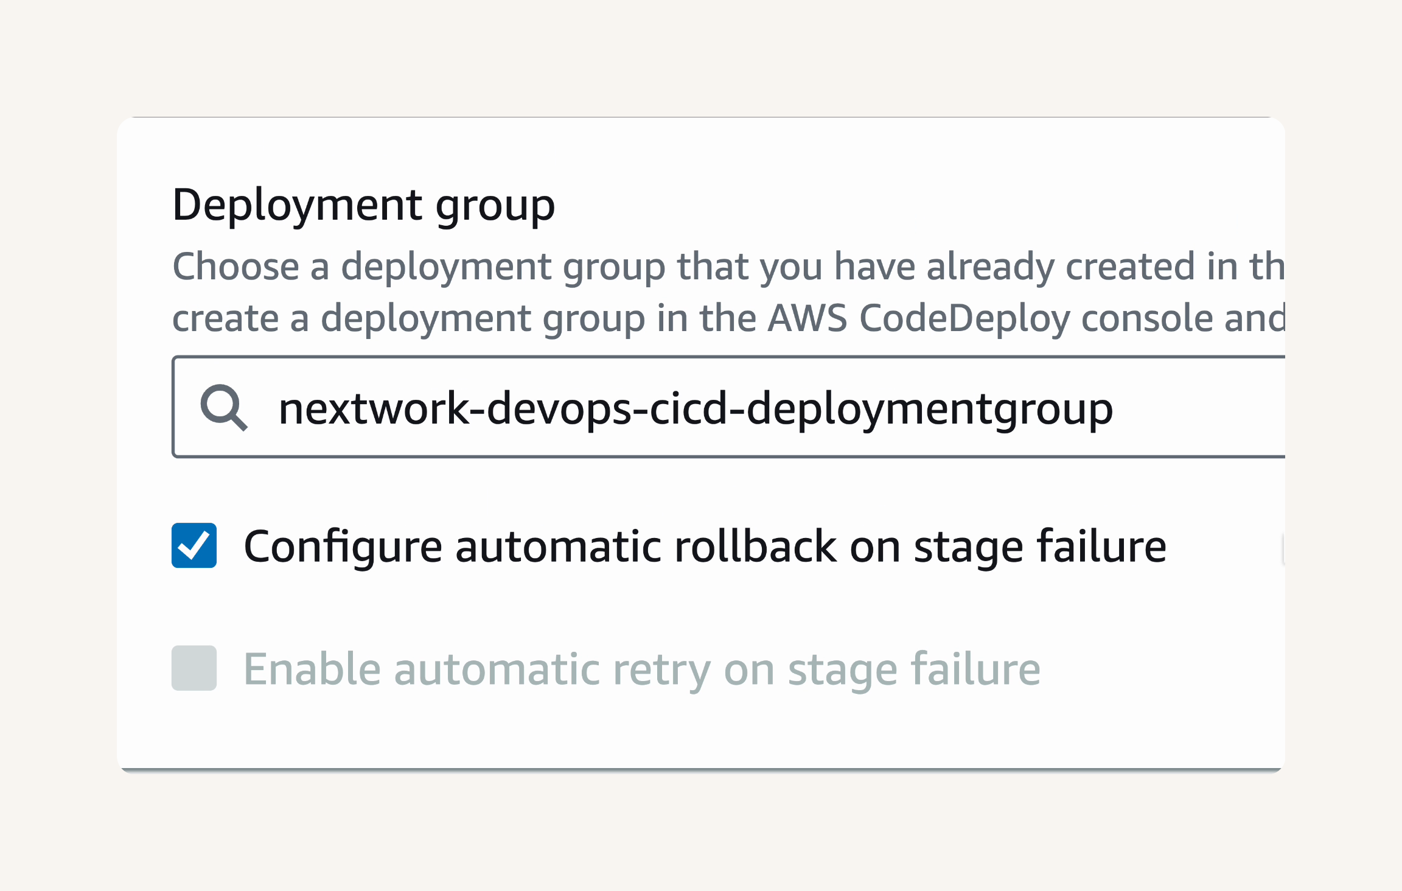Screen dimensions: 1402x891
Task: Click the "Configure automatic rollback on stage failure" label
Action: pos(705,547)
